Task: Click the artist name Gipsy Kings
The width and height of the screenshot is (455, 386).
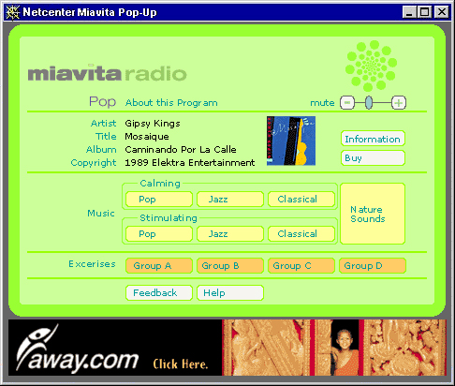Action: (153, 124)
